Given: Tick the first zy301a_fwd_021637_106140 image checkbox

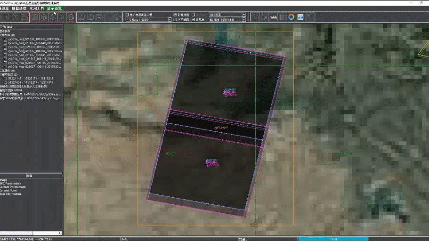Looking at the screenshot, I should (5, 39).
